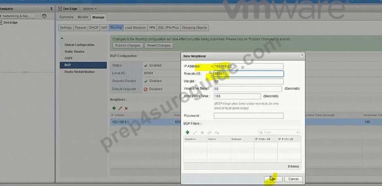Click the red delete neighbor X icon
Viewport: 382px width, 186px height.
126,108
